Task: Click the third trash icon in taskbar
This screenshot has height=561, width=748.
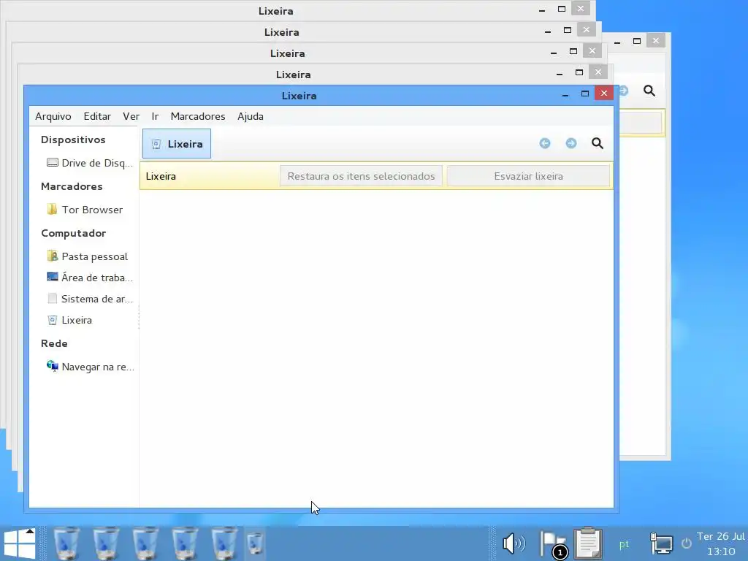Action: tap(145, 543)
